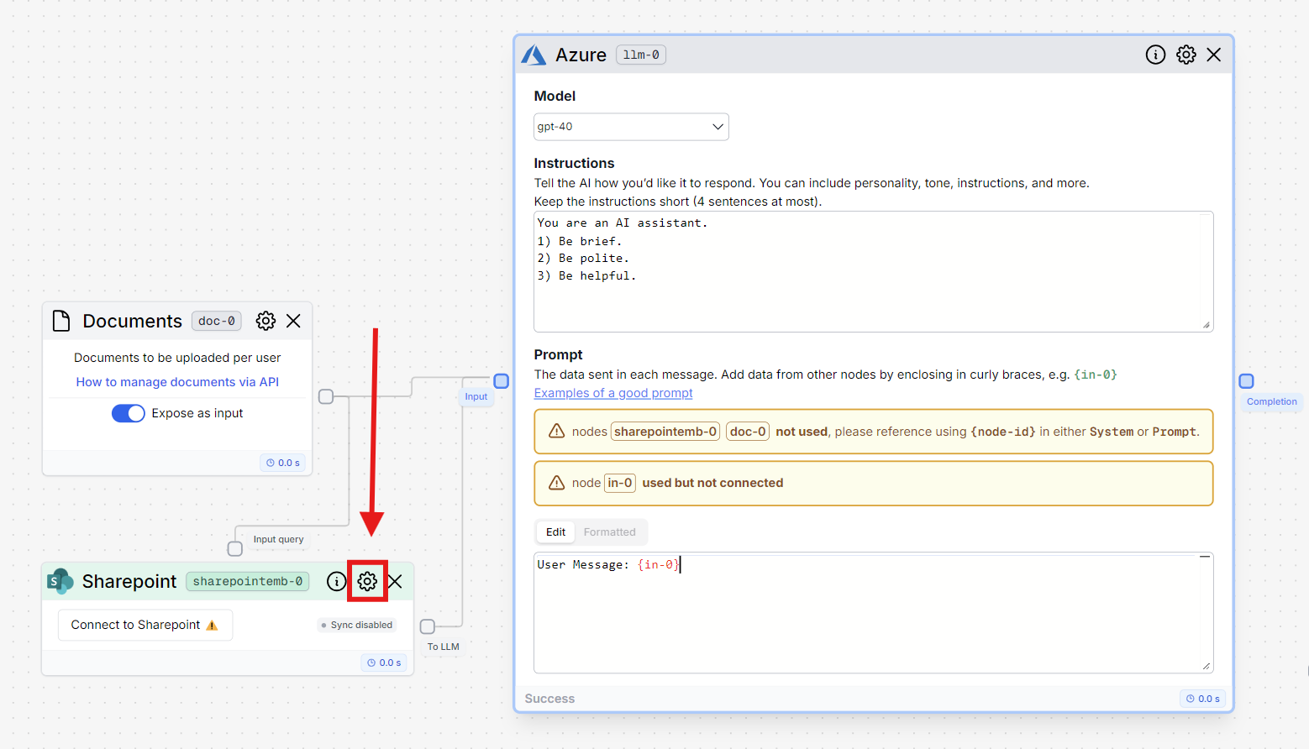Click the Input query port label

click(278, 539)
